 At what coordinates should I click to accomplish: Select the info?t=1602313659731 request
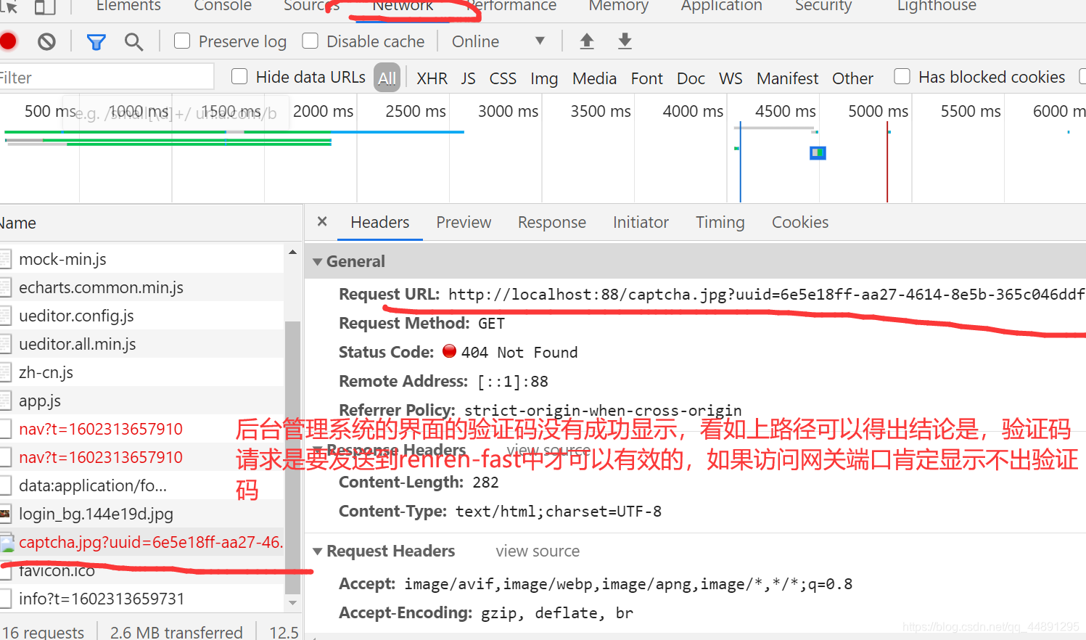[x=142, y=599]
